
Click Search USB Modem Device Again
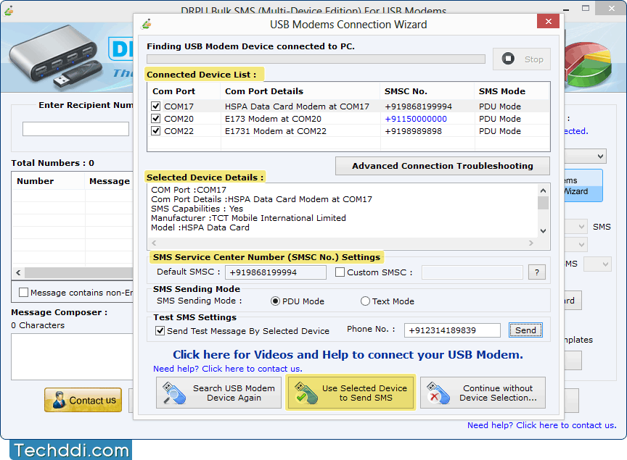[218, 393]
